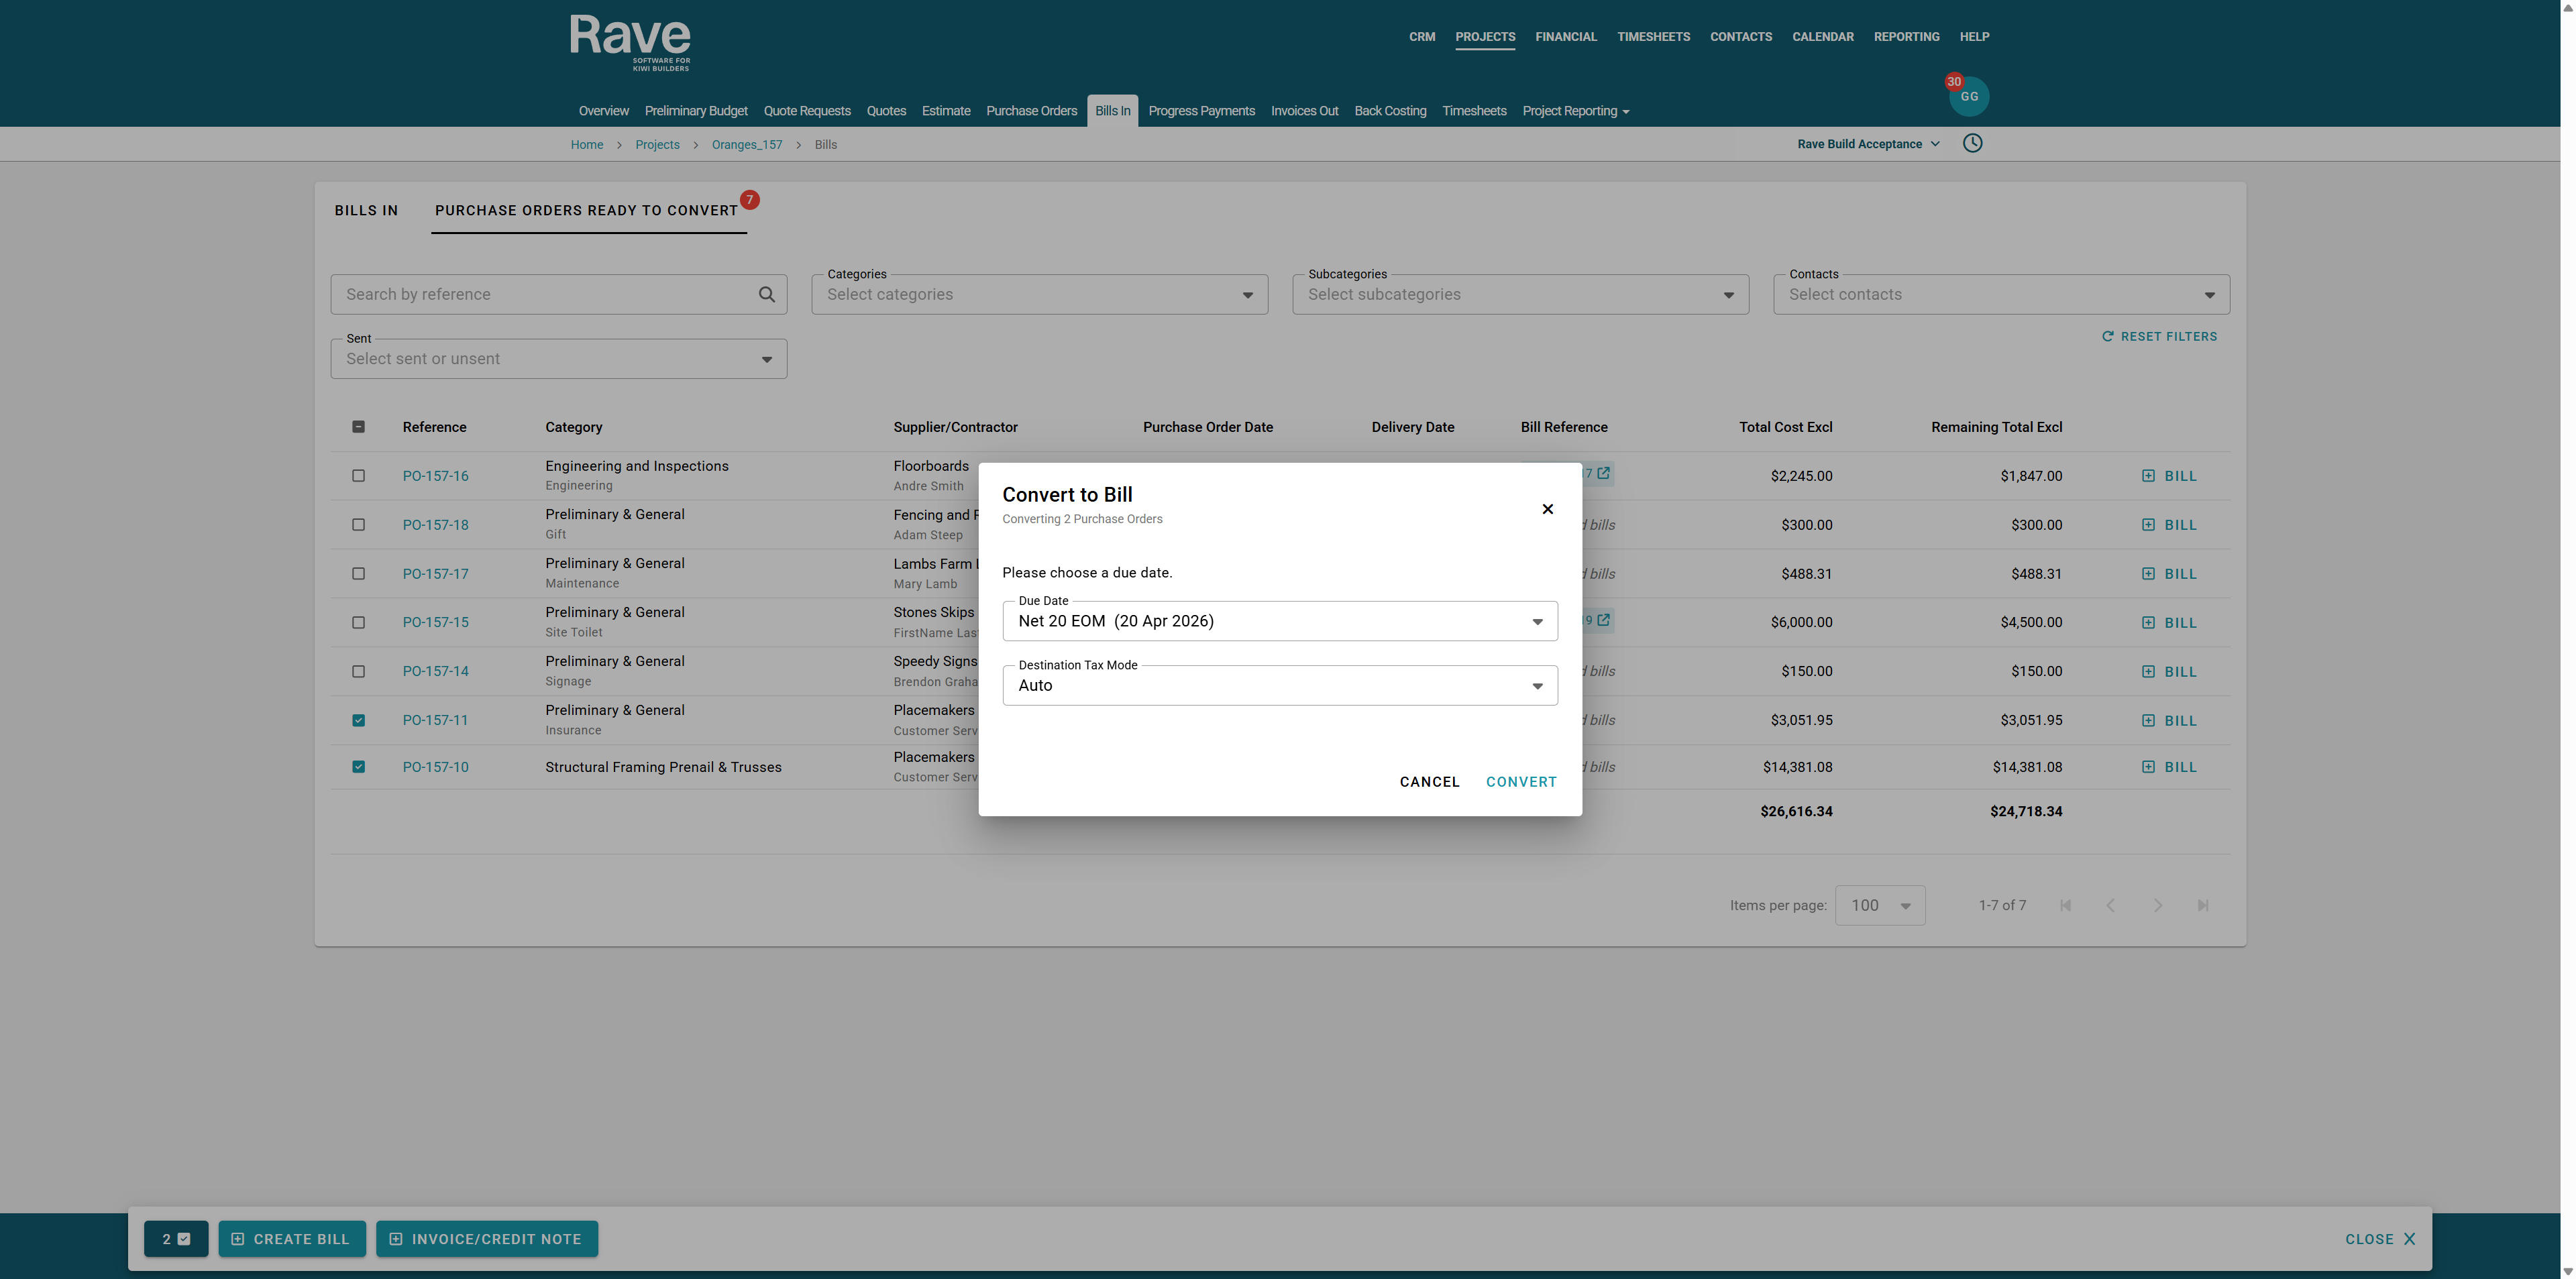
Task: Open the Categories filter dropdown
Action: [x=1039, y=295]
